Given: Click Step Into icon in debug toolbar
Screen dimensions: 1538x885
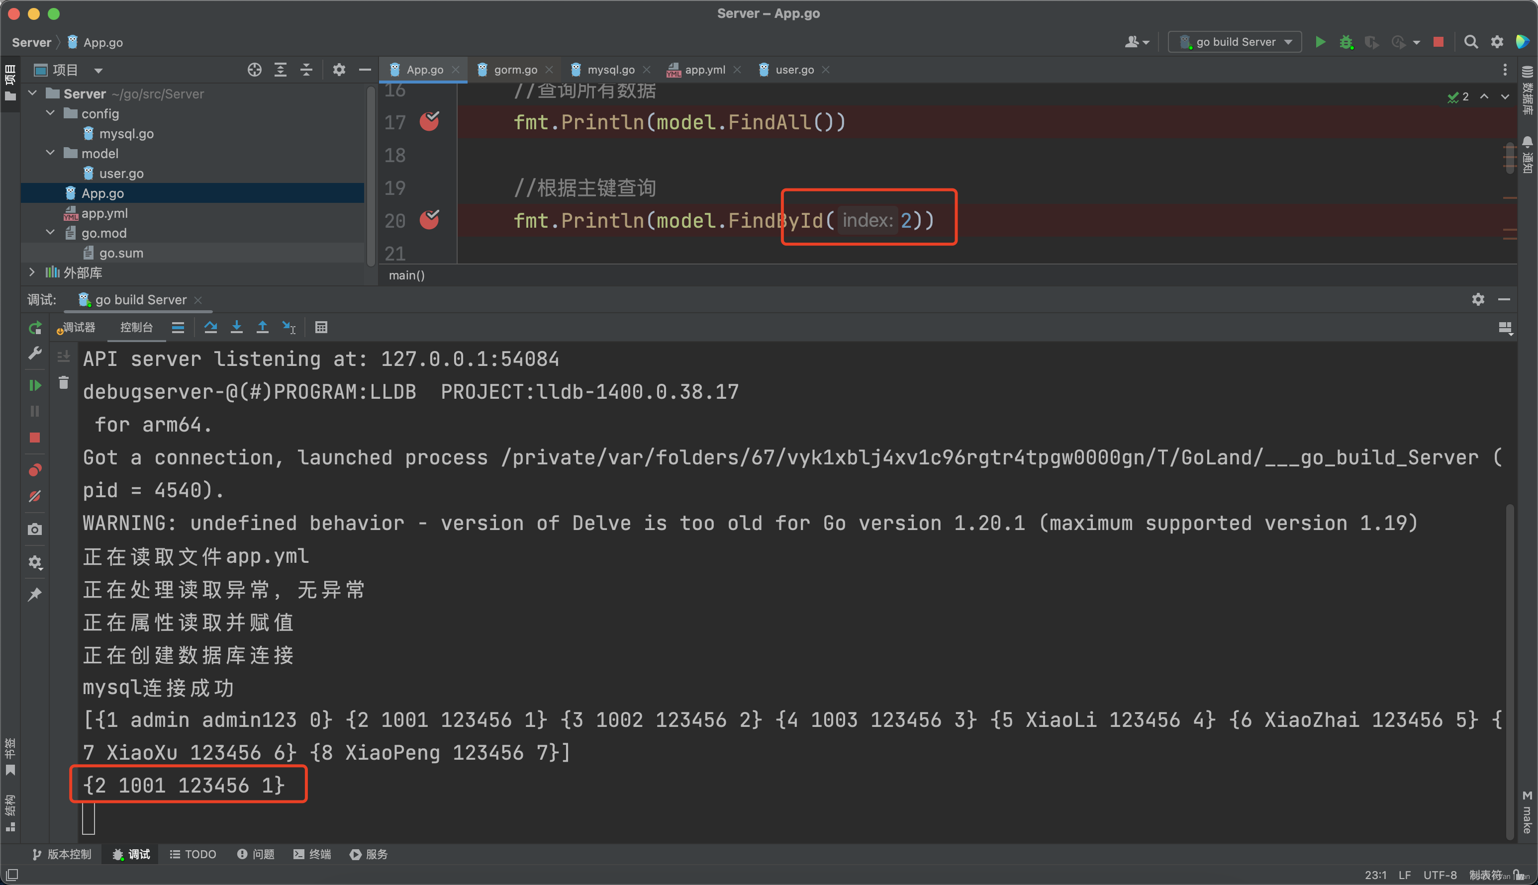Looking at the screenshot, I should pyautogui.click(x=236, y=328).
